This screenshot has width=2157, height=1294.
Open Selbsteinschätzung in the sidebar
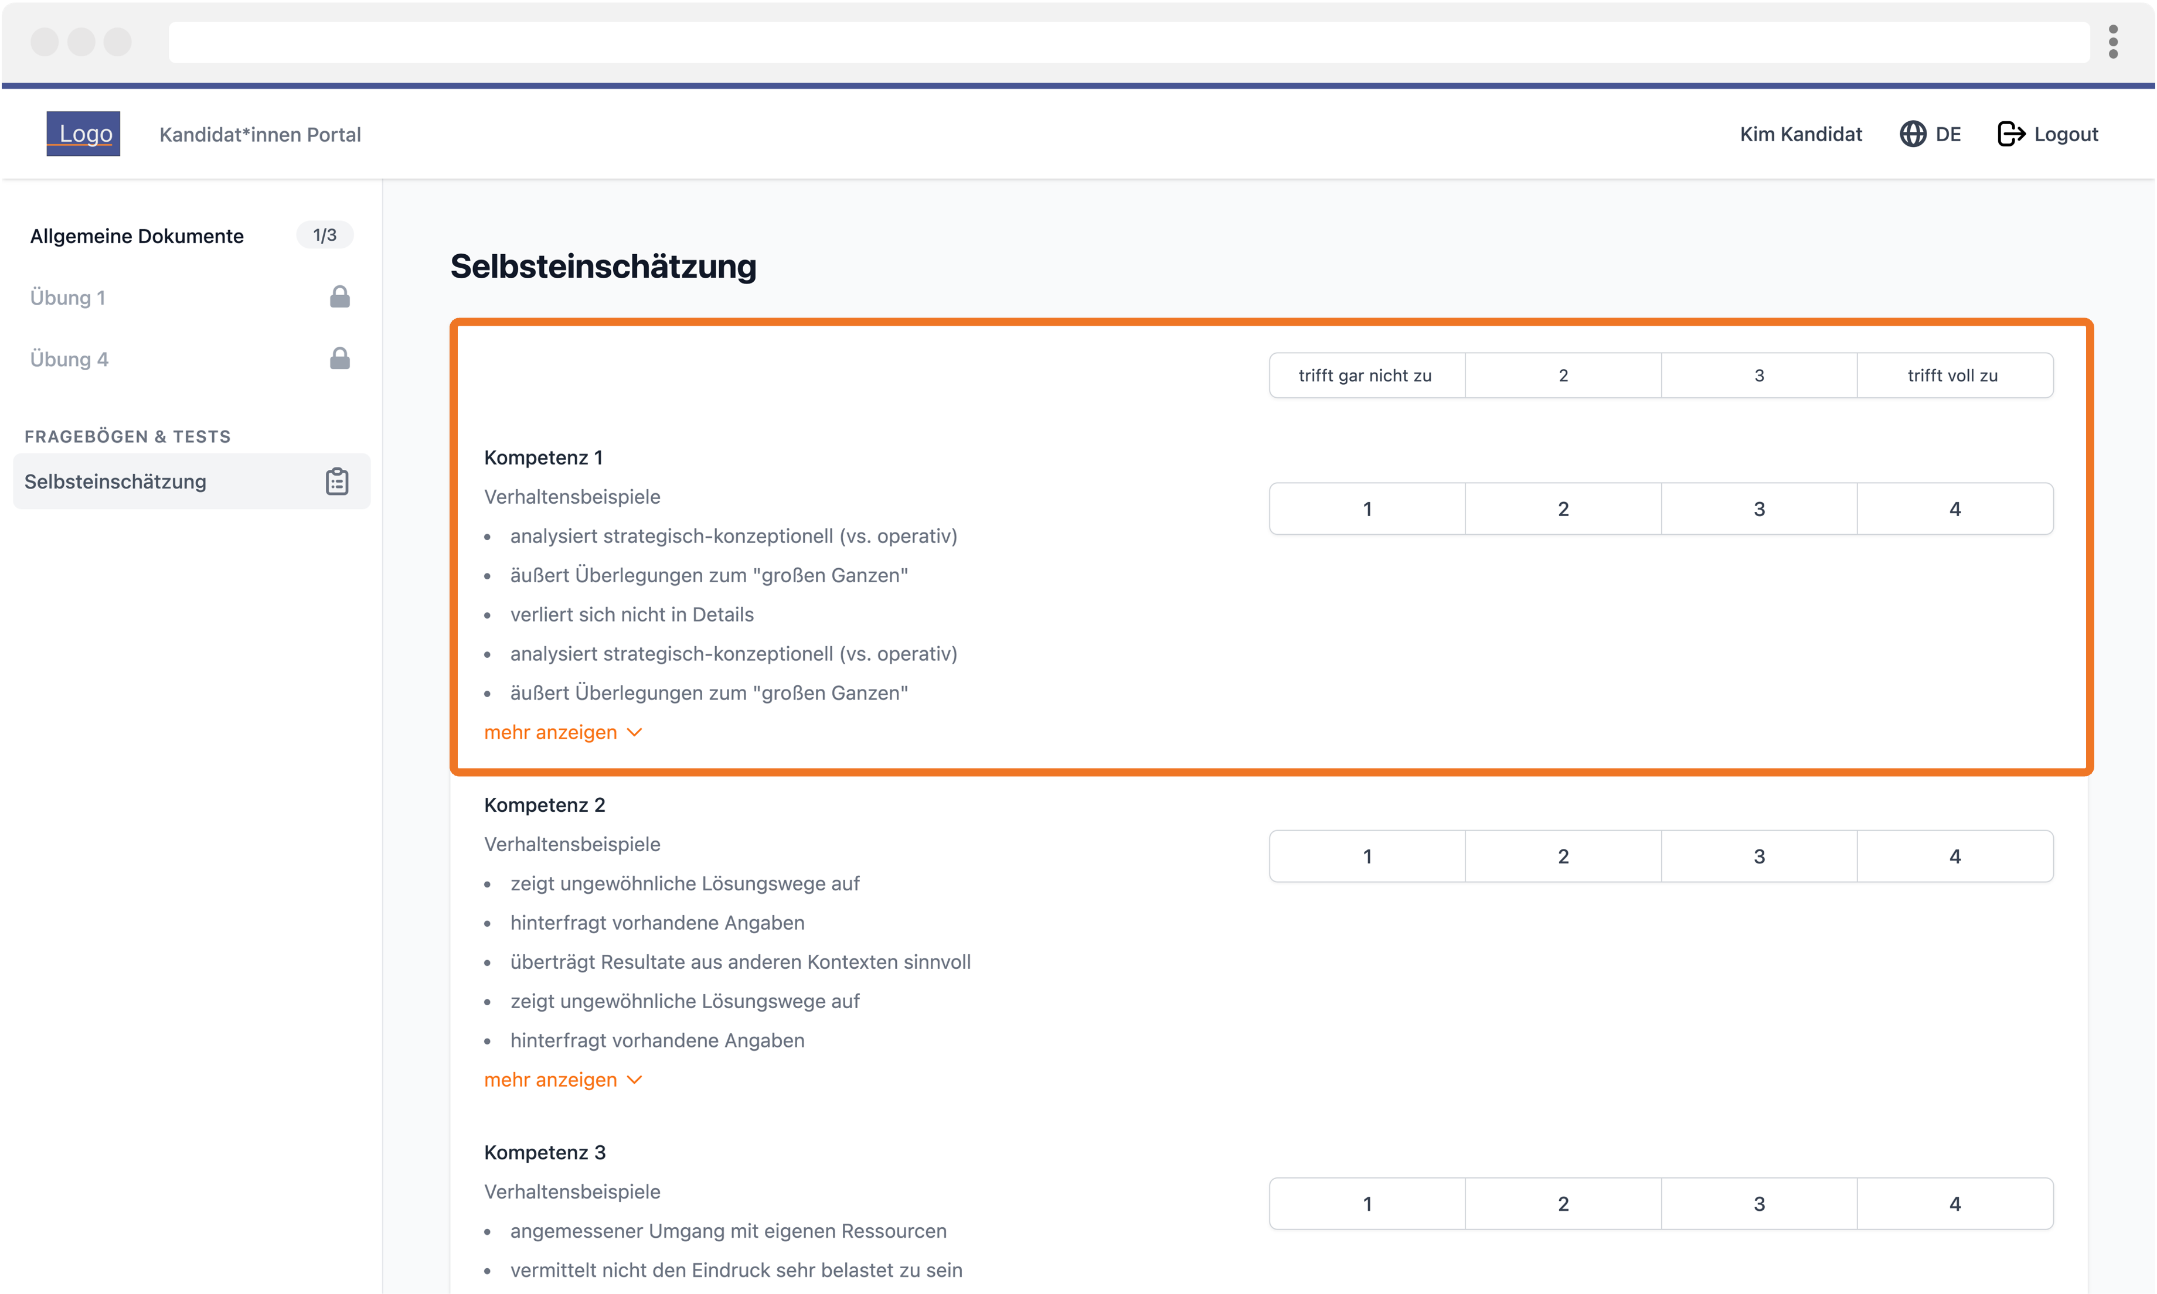pyautogui.click(x=191, y=482)
